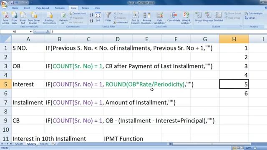The width and height of the screenshot is (267, 150).
Task: Open From Other Sources menu
Action: click(x=34, y=18)
